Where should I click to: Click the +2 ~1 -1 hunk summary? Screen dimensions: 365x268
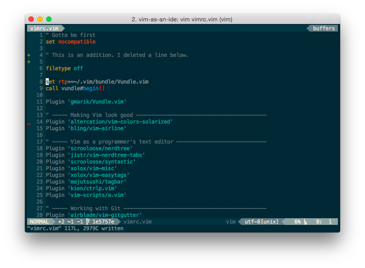71,222
